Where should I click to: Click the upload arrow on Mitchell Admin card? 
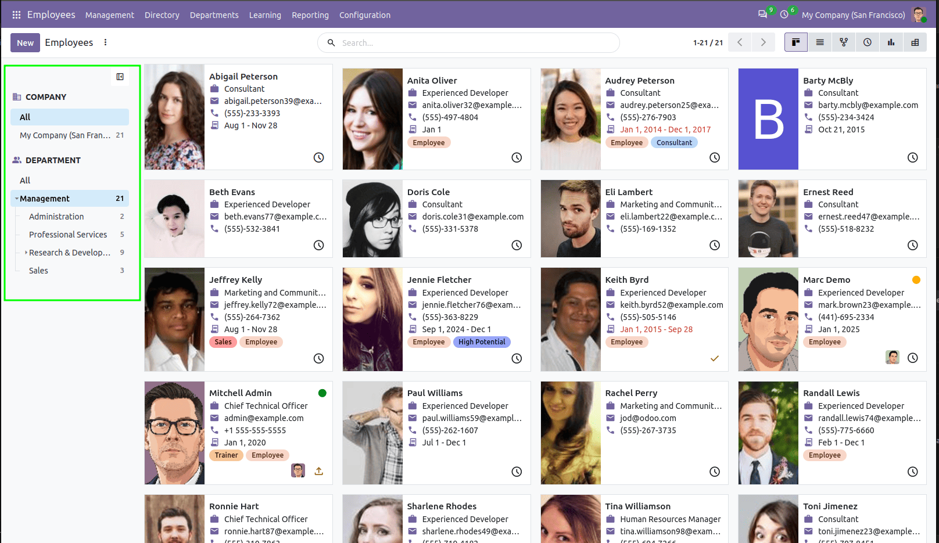(319, 471)
